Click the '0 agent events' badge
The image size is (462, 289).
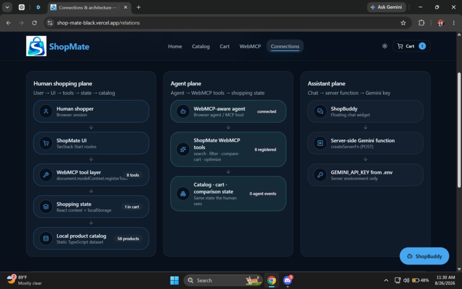(x=263, y=193)
